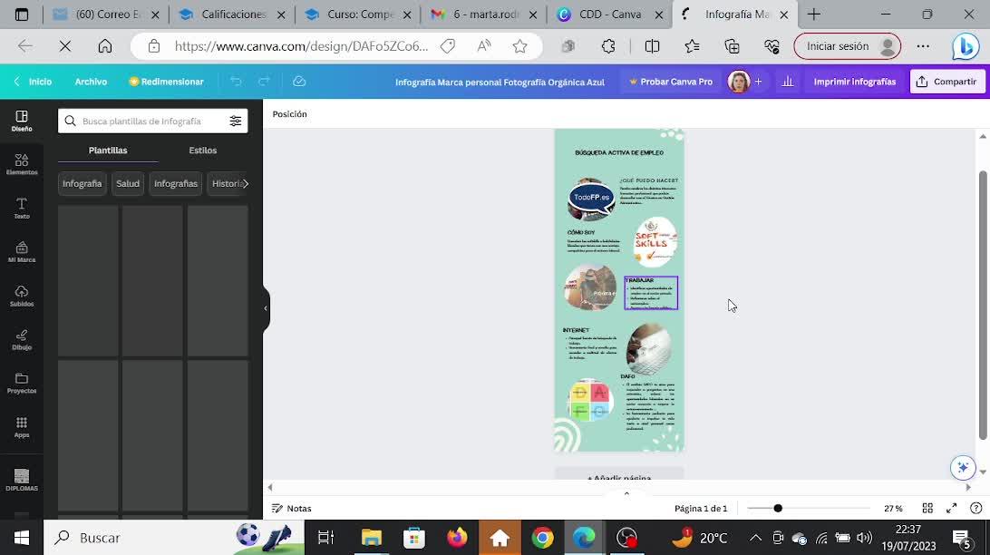
Task: Click Probar Canva Pro button
Action: 671,82
